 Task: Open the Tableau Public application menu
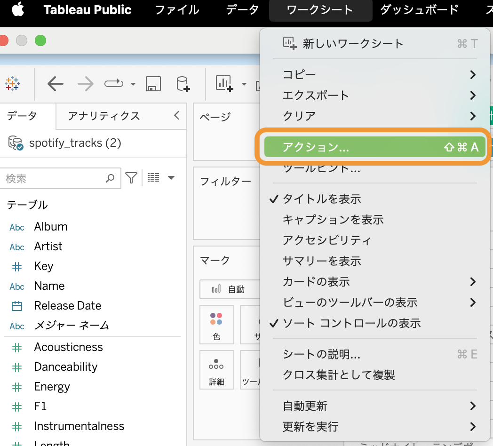87,10
